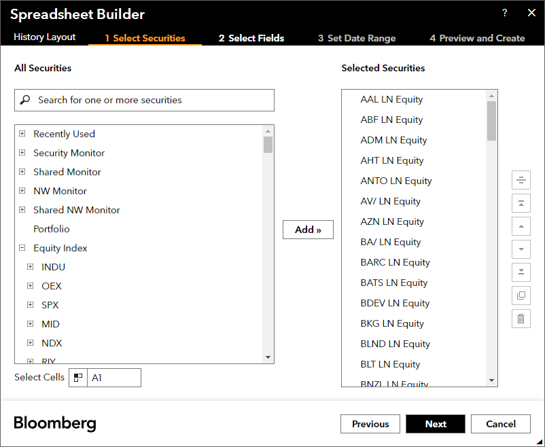
Task: Expand the Recently Used node
Action: click(22, 133)
